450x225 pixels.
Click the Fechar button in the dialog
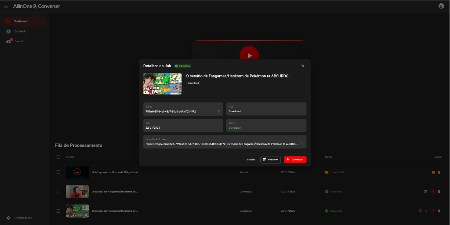point(251,160)
